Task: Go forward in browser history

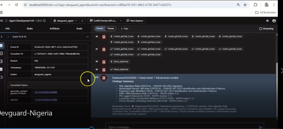Action: pyautogui.click(x=9, y=5)
